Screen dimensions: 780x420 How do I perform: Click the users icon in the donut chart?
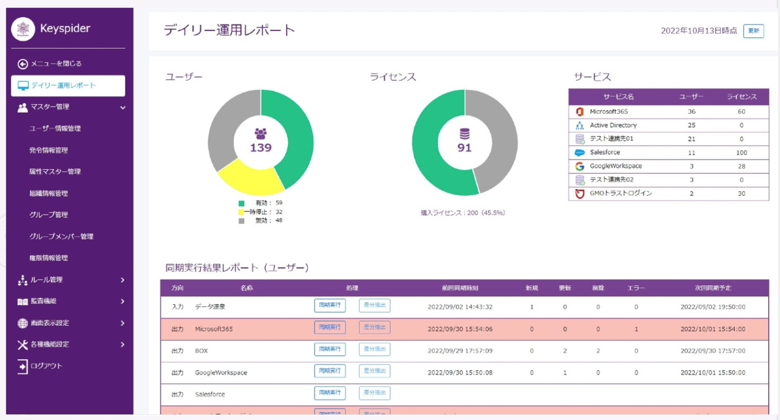tap(261, 134)
